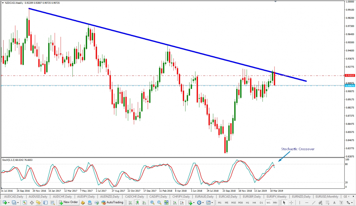Open the Strategy Tester icon
Image resolution: width=356 pixels, height=206 pixels.
pyautogui.click(x=53, y=203)
